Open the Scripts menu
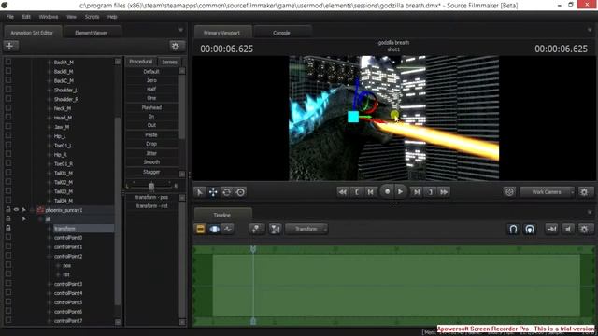Screen dimensions: 598x336 (92, 17)
